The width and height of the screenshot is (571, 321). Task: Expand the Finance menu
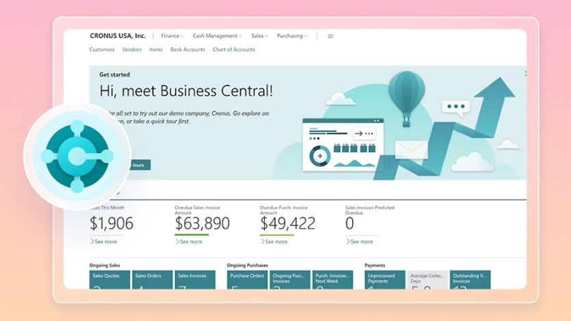coord(172,36)
